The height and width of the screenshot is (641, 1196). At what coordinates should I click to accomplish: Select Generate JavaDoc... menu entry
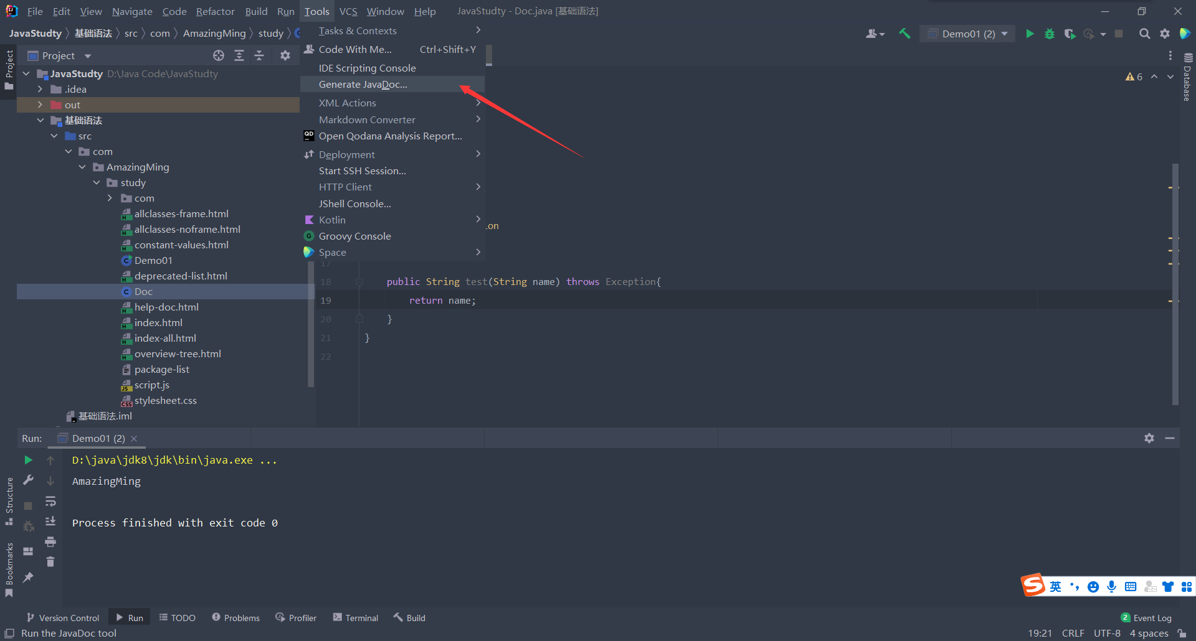[x=392, y=84]
